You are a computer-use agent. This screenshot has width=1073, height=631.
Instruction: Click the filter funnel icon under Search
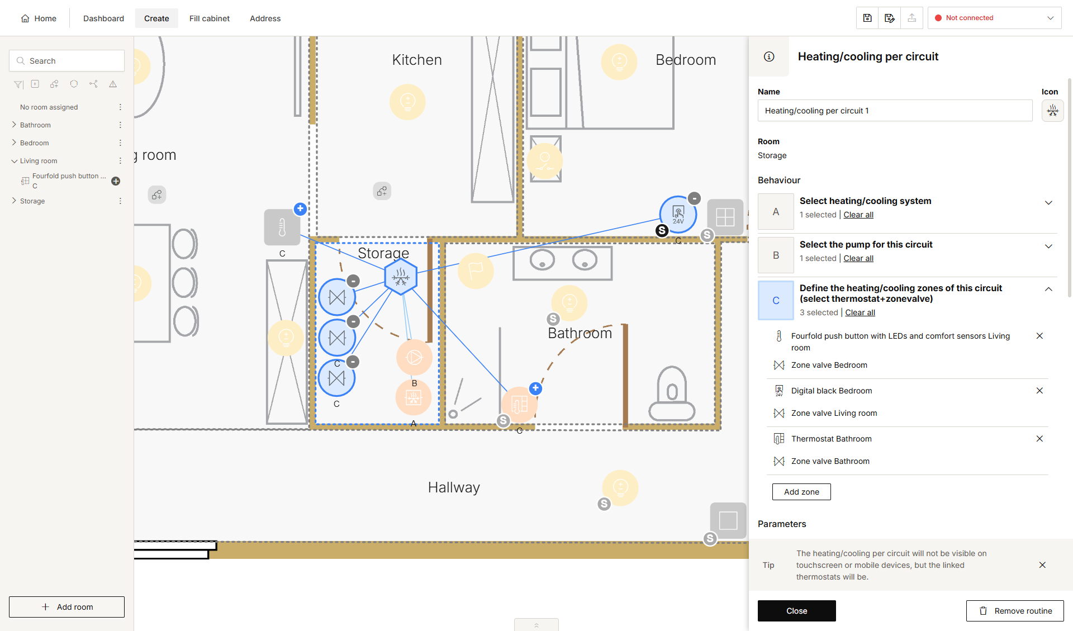tap(18, 84)
